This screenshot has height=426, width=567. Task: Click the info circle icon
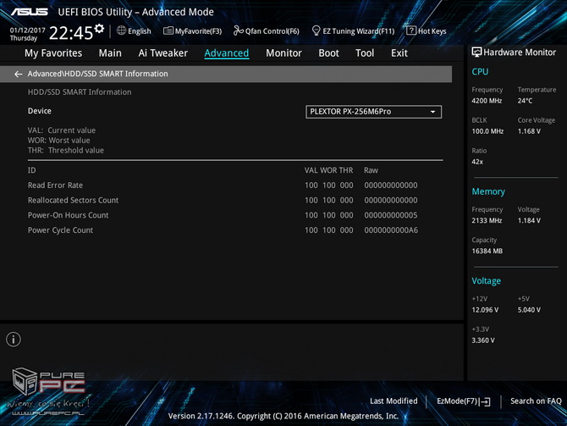(x=14, y=340)
